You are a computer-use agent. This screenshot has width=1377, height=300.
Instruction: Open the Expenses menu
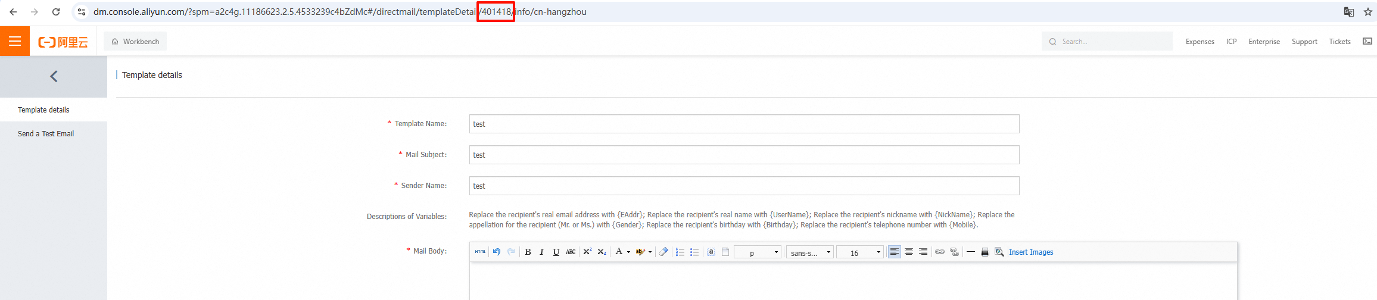(x=1200, y=42)
